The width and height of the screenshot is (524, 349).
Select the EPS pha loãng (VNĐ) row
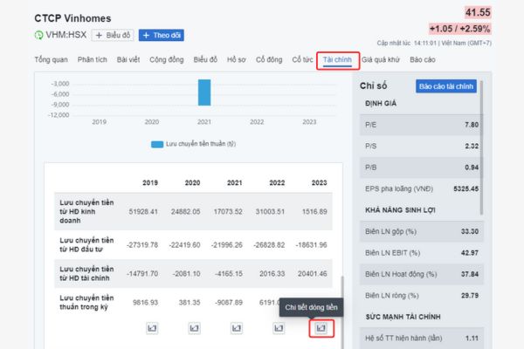(422, 189)
